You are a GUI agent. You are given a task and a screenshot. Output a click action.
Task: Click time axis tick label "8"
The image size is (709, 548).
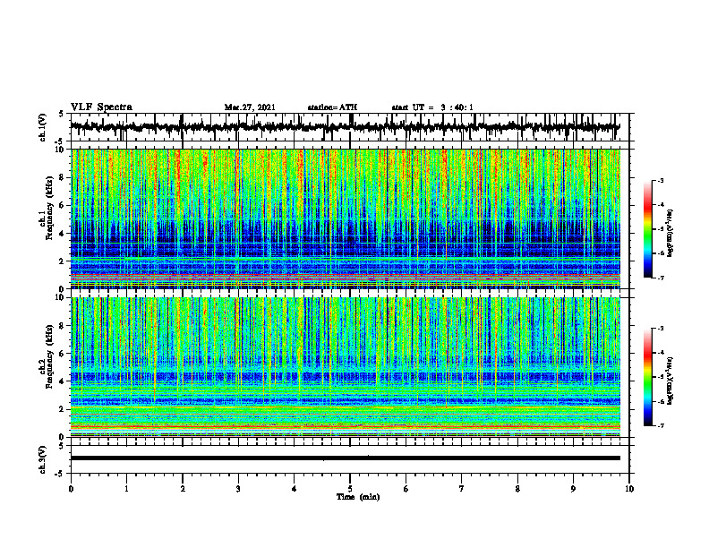(x=517, y=489)
